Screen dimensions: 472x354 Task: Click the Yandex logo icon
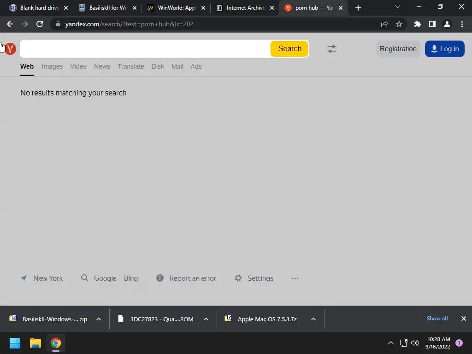10,49
